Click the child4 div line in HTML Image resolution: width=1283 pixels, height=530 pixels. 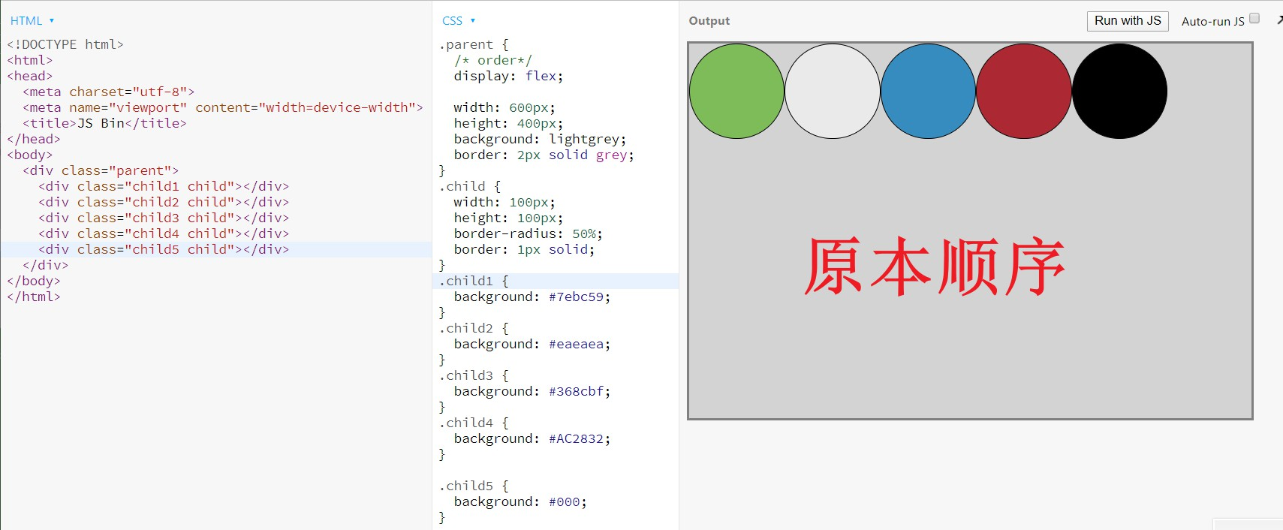pyautogui.click(x=164, y=233)
